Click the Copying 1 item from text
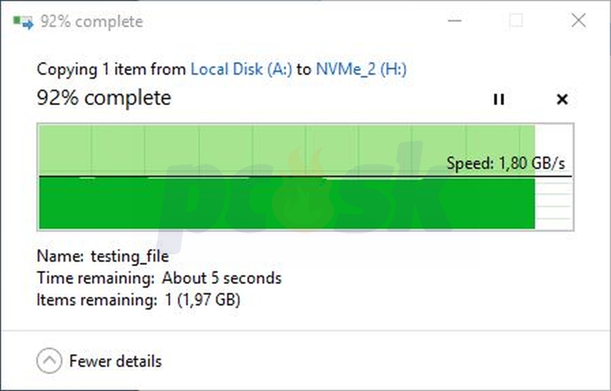This screenshot has width=611, height=391. pos(112,69)
